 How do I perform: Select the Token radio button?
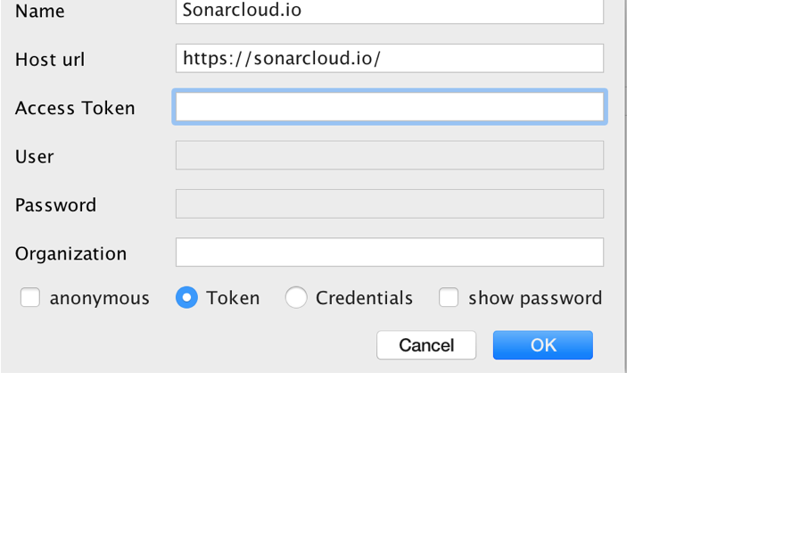[x=186, y=297]
